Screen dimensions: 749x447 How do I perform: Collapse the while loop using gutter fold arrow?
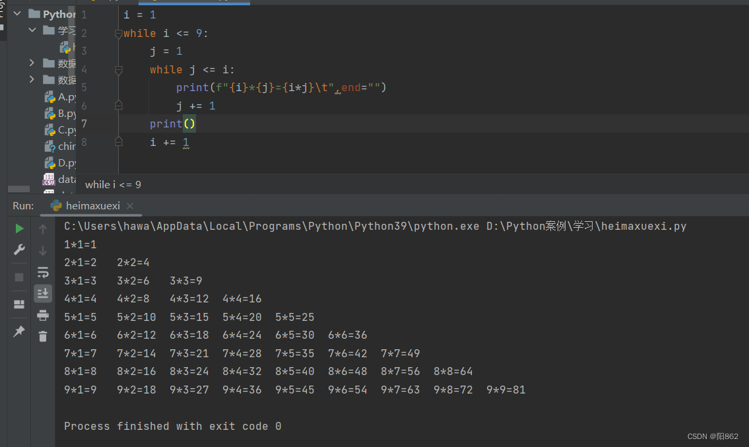coord(119,32)
